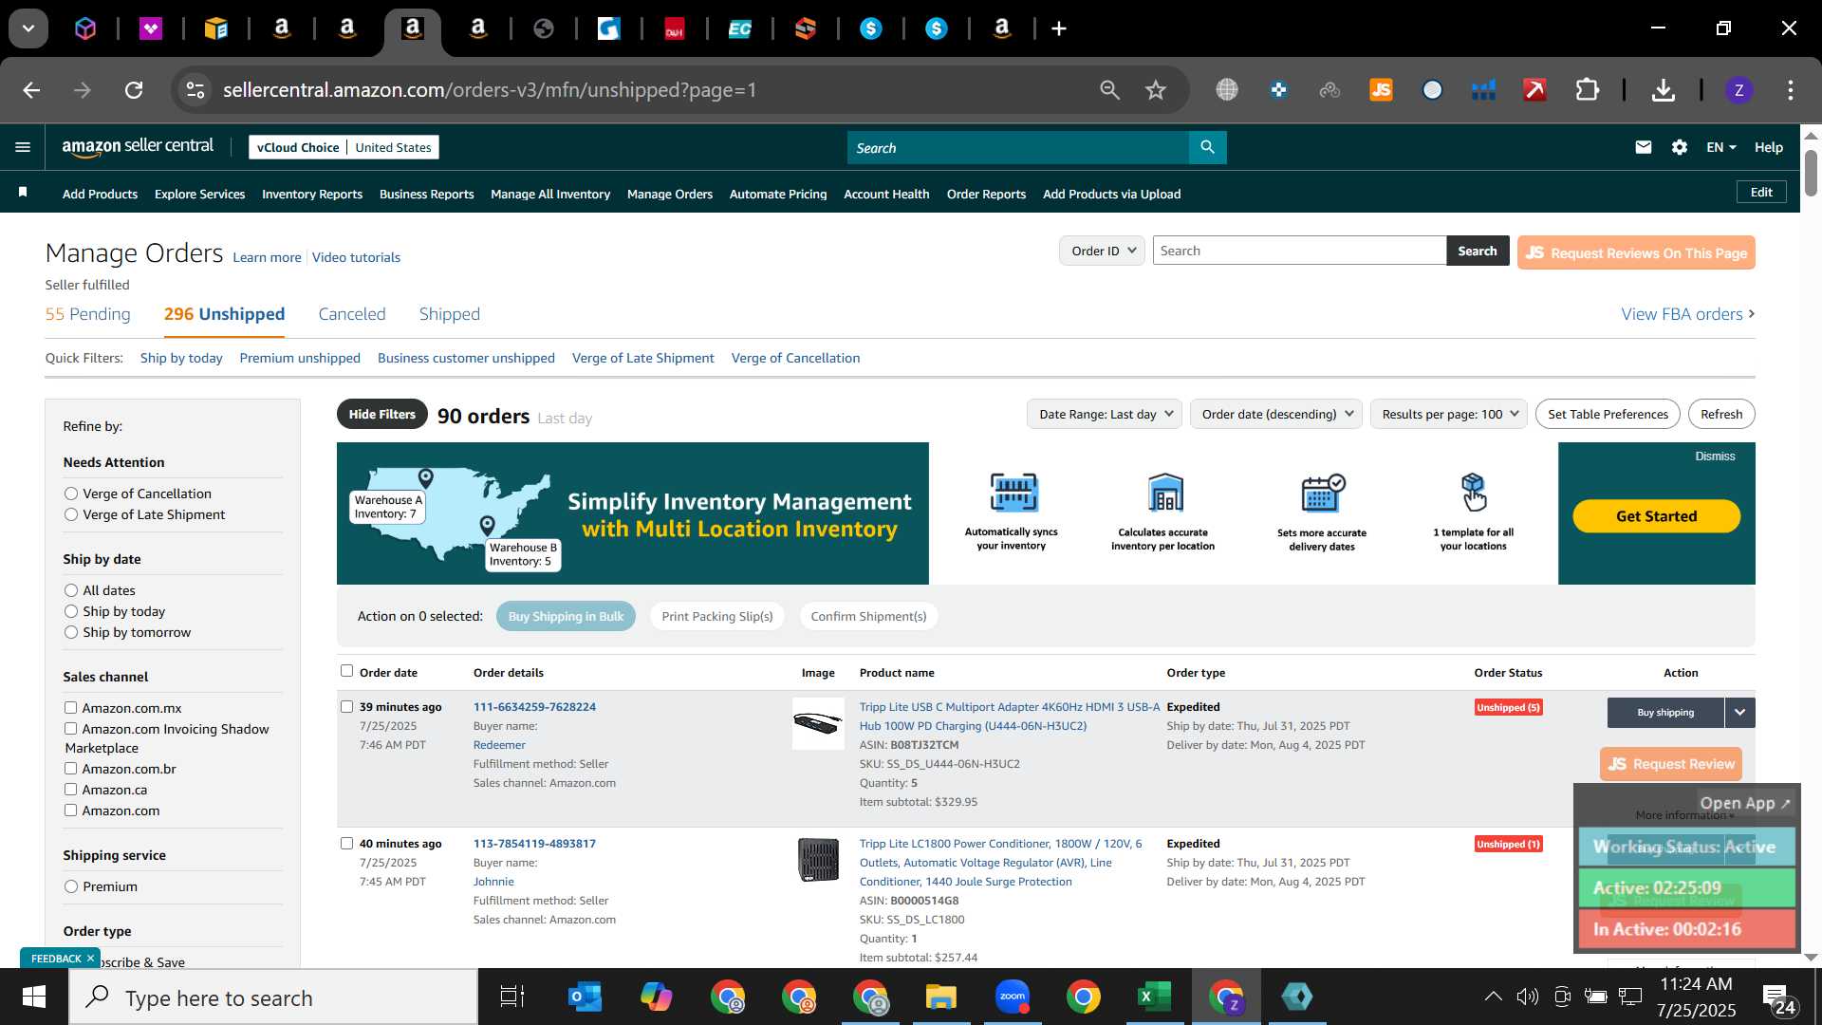Open Account Health menu item

(x=886, y=194)
